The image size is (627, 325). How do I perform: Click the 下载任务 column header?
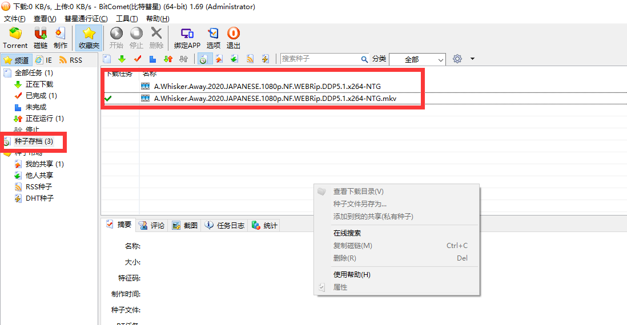point(119,74)
